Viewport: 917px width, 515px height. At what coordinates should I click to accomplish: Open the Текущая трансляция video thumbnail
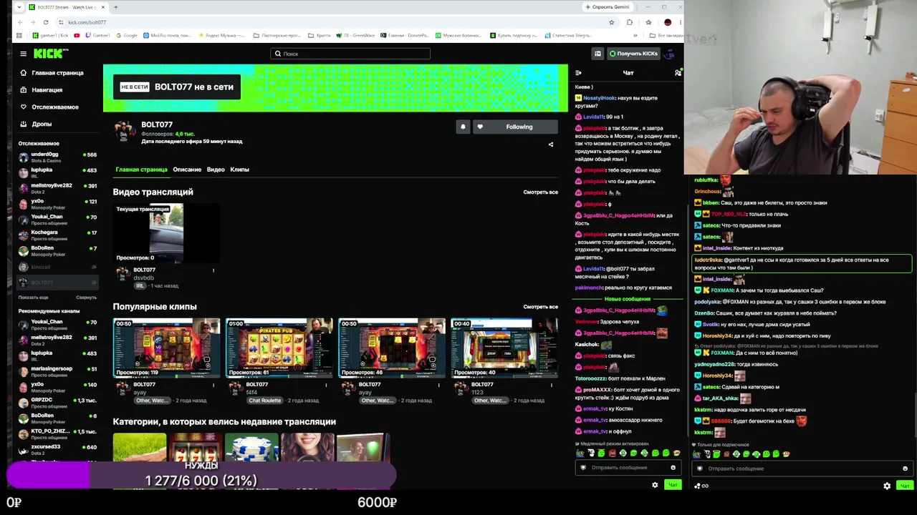[x=166, y=233]
